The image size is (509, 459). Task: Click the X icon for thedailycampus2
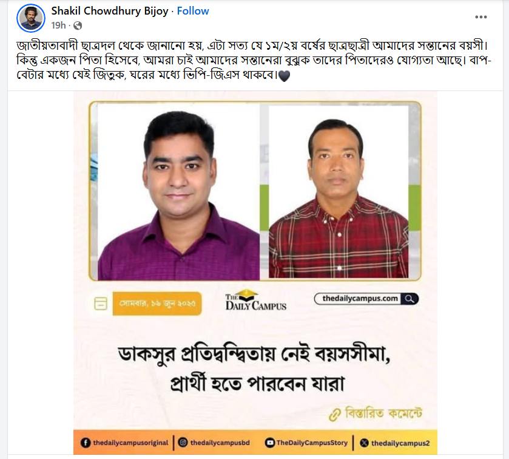364,443
